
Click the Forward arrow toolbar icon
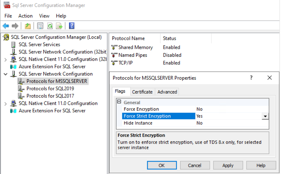[x=15, y=26]
